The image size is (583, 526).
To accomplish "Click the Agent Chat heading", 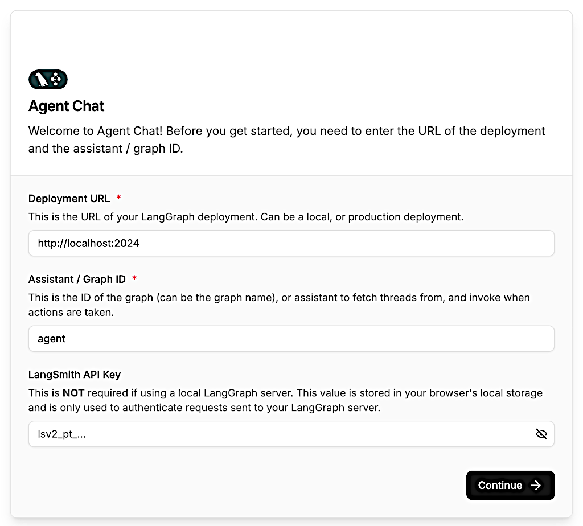I will (x=66, y=106).
